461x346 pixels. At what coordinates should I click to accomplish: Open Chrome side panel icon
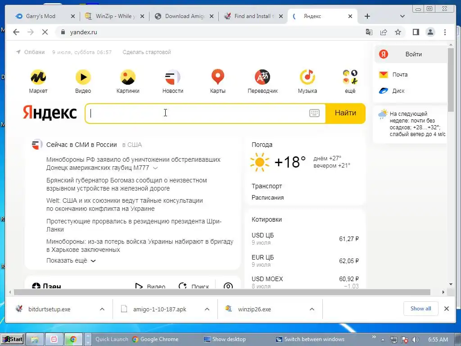(x=416, y=32)
